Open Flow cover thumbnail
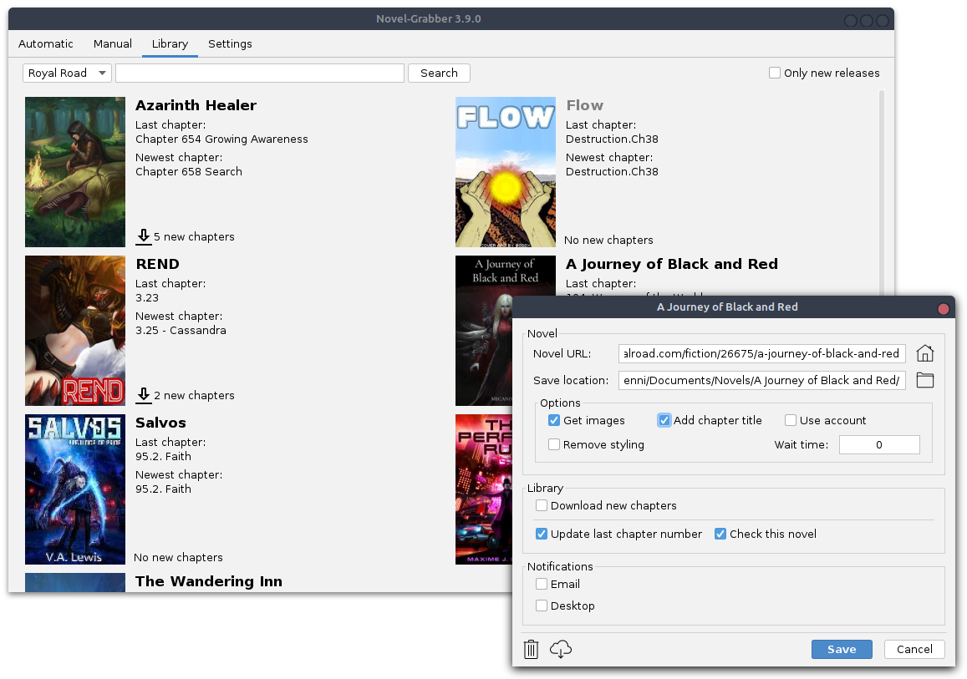This screenshot has width=967, height=679. [506, 172]
